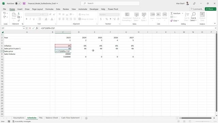Click the pen icon near the user name
The width and height of the screenshot is (218, 123).
coord(194,3)
